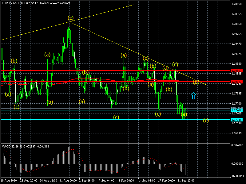The width and height of the screenshot is (246, 184).
Task: Select the red 1.18667 price tag
Action: 236,71
